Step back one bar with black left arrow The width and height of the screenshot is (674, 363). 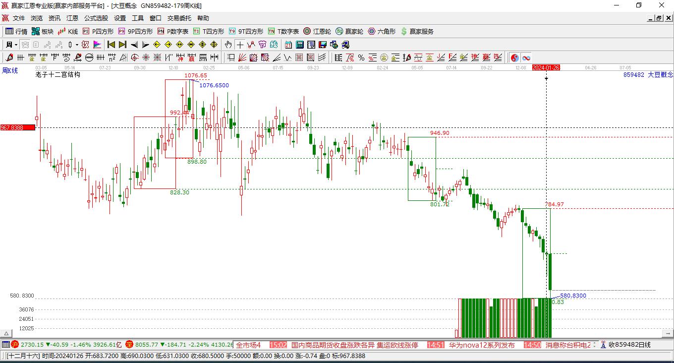(134, 45)
